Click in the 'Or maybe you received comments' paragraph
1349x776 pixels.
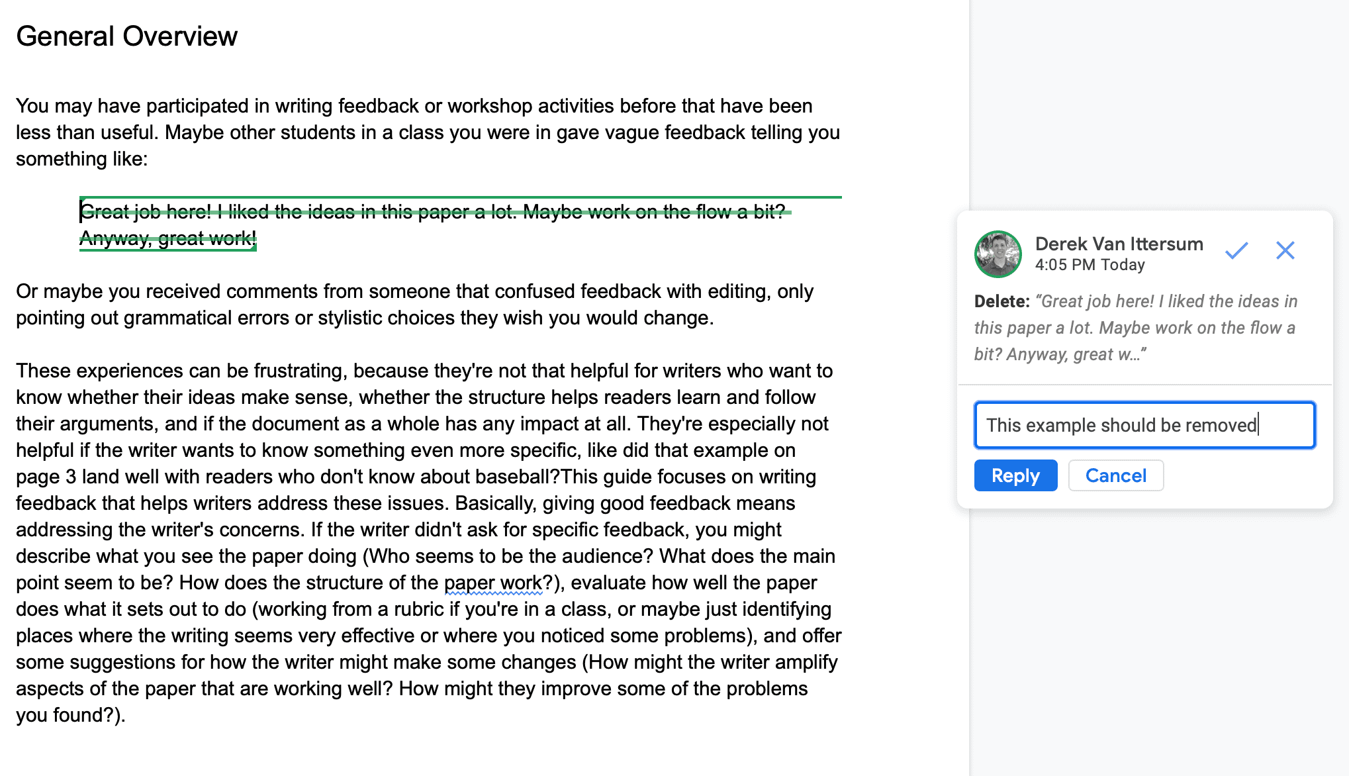pyautogui.click(x=415, y=305)
